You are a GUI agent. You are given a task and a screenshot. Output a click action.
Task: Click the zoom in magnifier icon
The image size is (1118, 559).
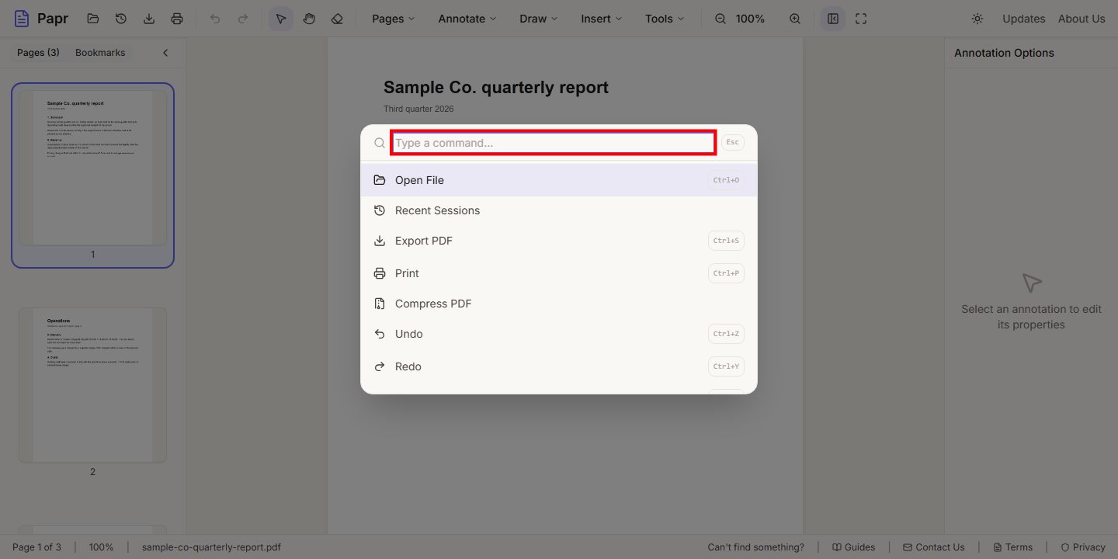point(795,19)
